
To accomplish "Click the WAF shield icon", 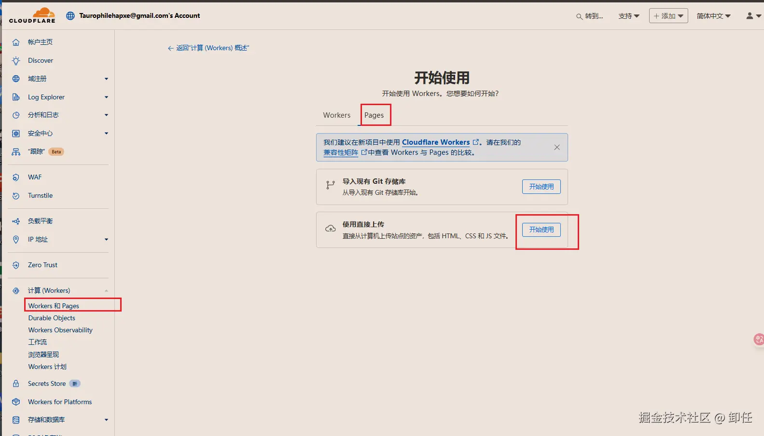I will [x=16, y=177].
